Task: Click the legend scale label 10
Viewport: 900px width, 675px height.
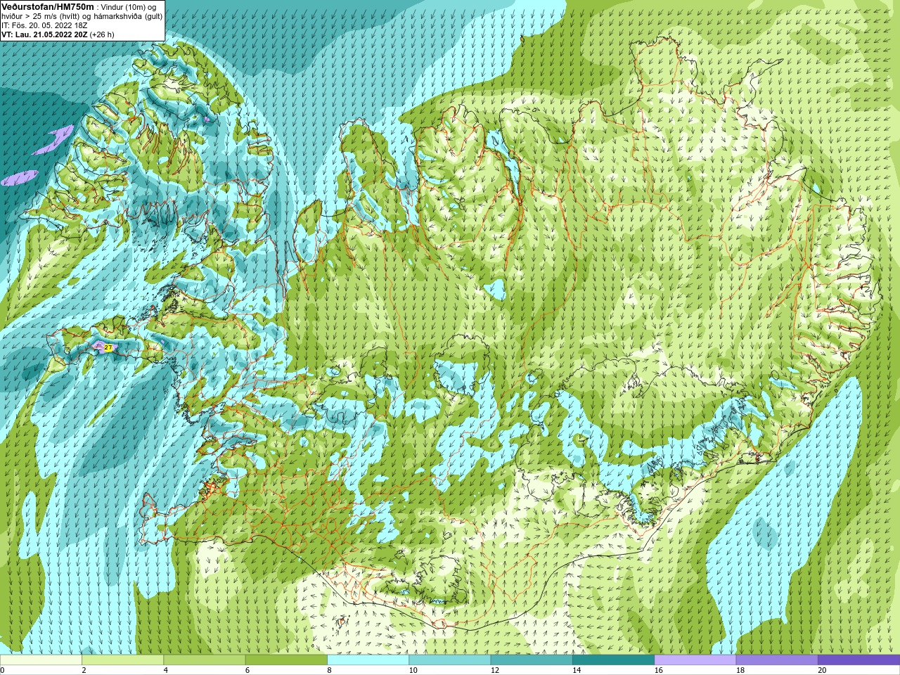Action: tap(413, 670)
